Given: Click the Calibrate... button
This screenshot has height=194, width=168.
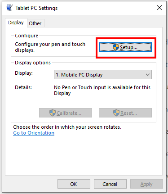Looking at the screenshot, I should click(x=66, y=113).
